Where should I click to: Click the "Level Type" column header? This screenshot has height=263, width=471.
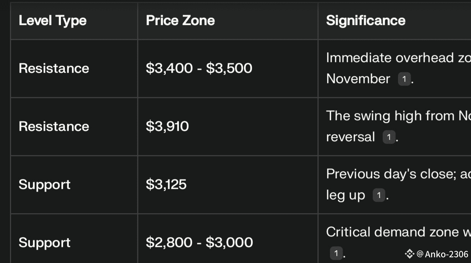(x=53, y=21)
